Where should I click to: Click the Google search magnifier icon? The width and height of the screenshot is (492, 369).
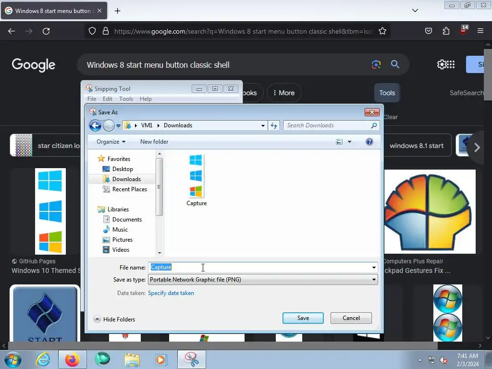click(395, 65)
